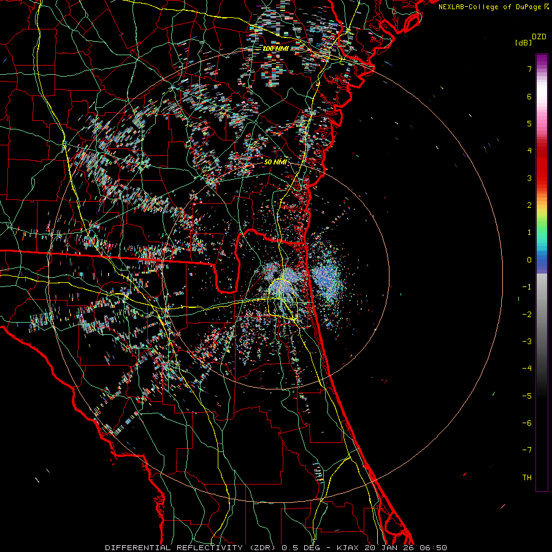The height and width of the screenshot is (552, 552).
Task: Click the [dB] unit label
Action: click(x=523, y=43)
